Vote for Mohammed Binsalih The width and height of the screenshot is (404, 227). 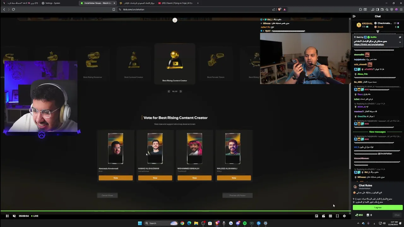[x=194, y=178]
